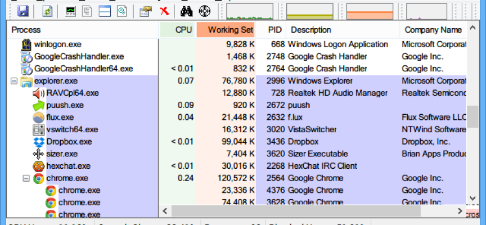
Task: Click the sizer.exe four-arrow icon
Action: (38, 154)
